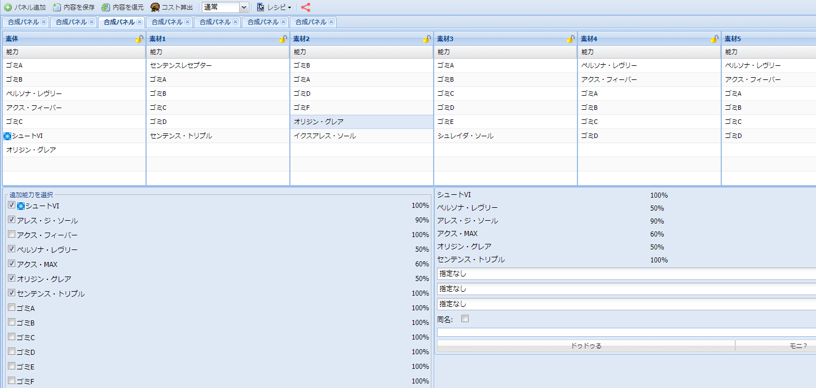Toggle the lock icon on 素体 column
The image size is (816, 388).
pos(139,39)
